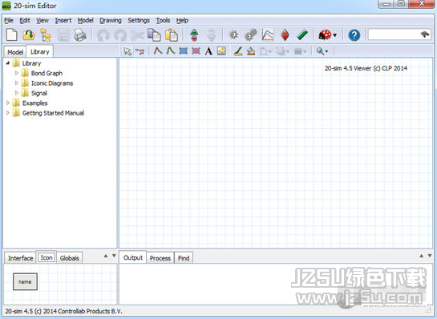Click the fill color bucket icon
This screenshot has width=437, height=319.
(251, 51)
